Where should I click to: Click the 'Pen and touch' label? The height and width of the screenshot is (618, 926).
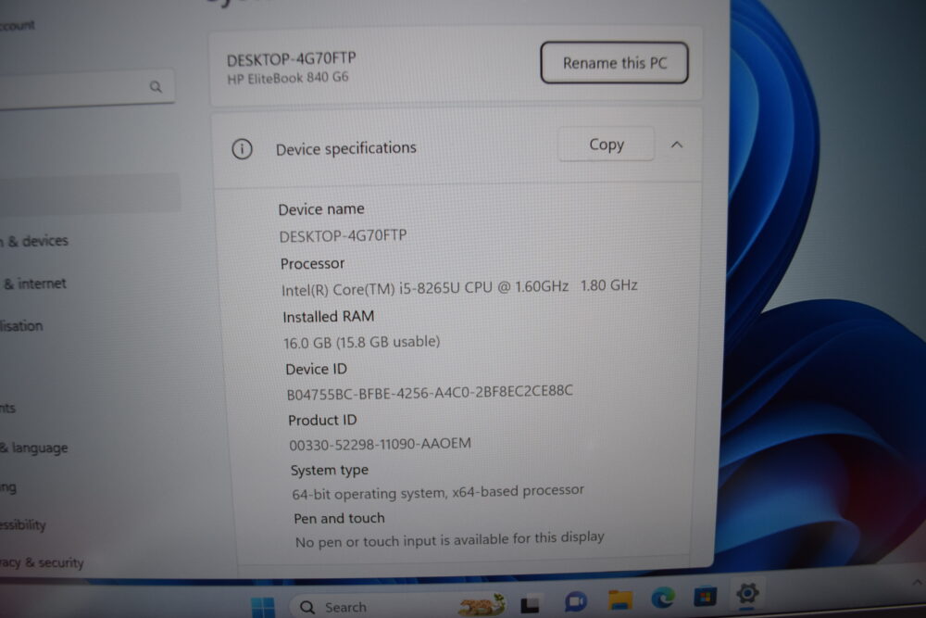point(340,518)
